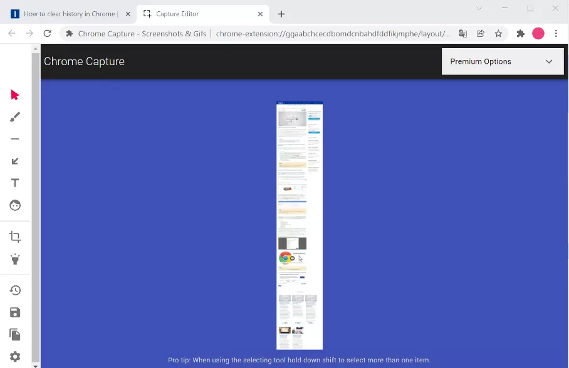Viewport: 569px width, 368px height.
Task: Select the brush drawing tool
Action: [x=15, y=117]
